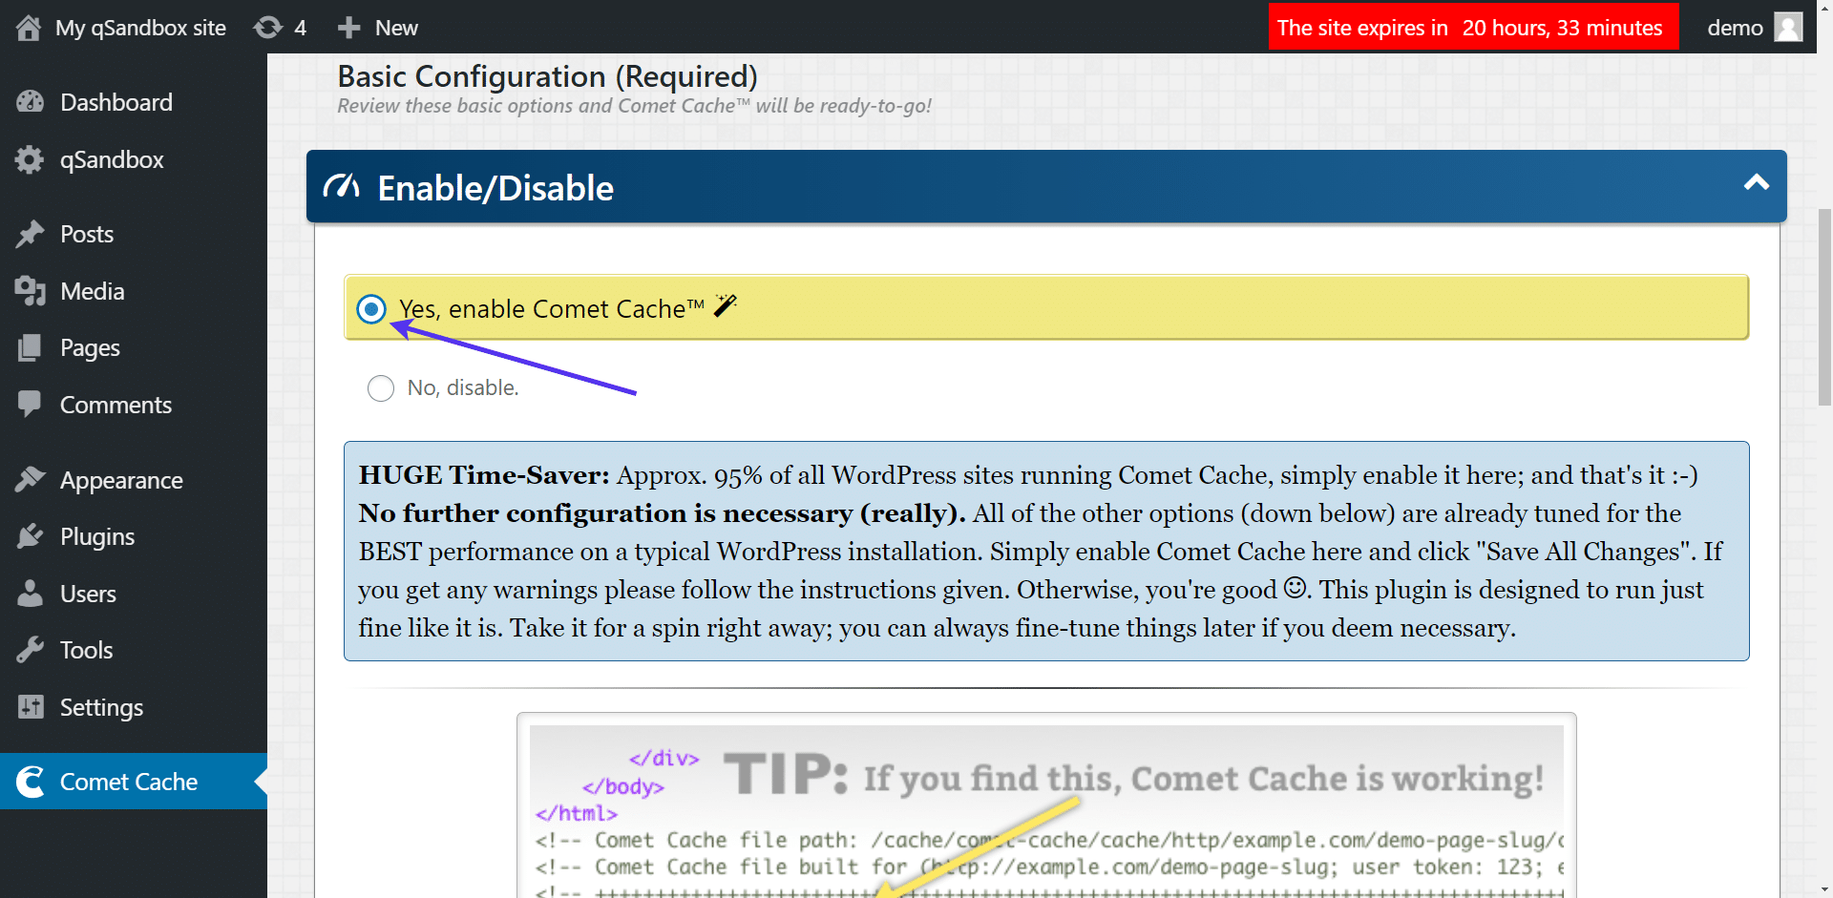Click the demo user avatar image

(x=1789, y=27)
